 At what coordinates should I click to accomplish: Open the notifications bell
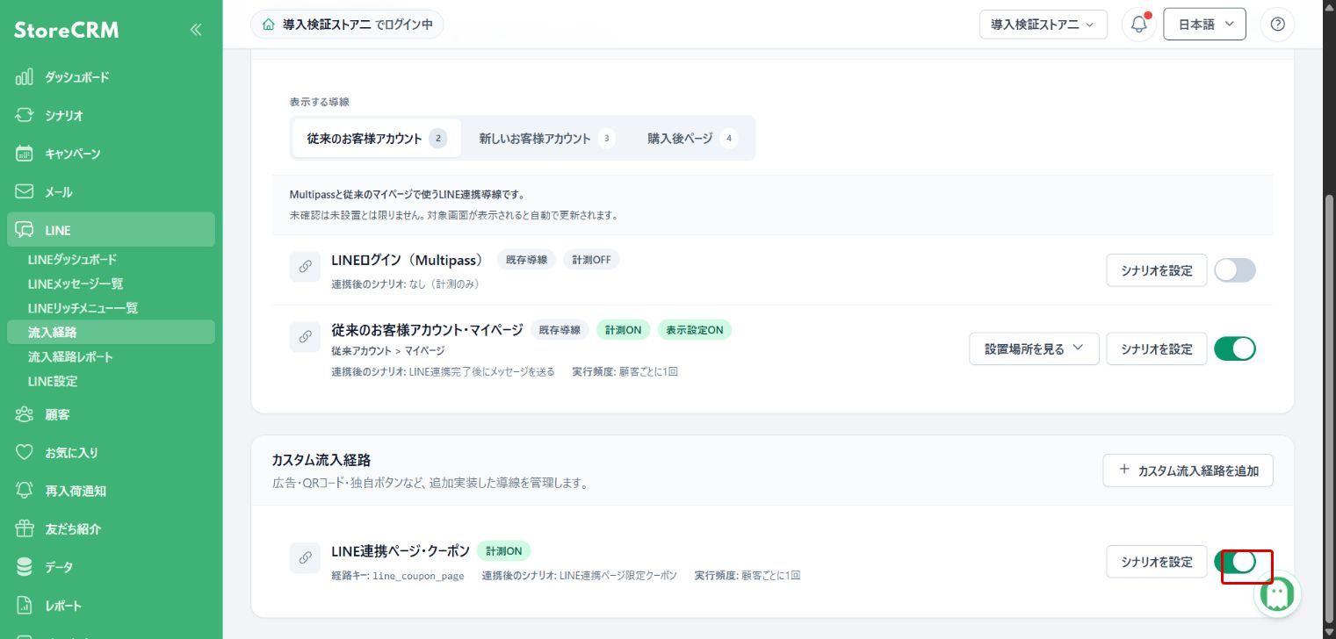point(1139,25)
